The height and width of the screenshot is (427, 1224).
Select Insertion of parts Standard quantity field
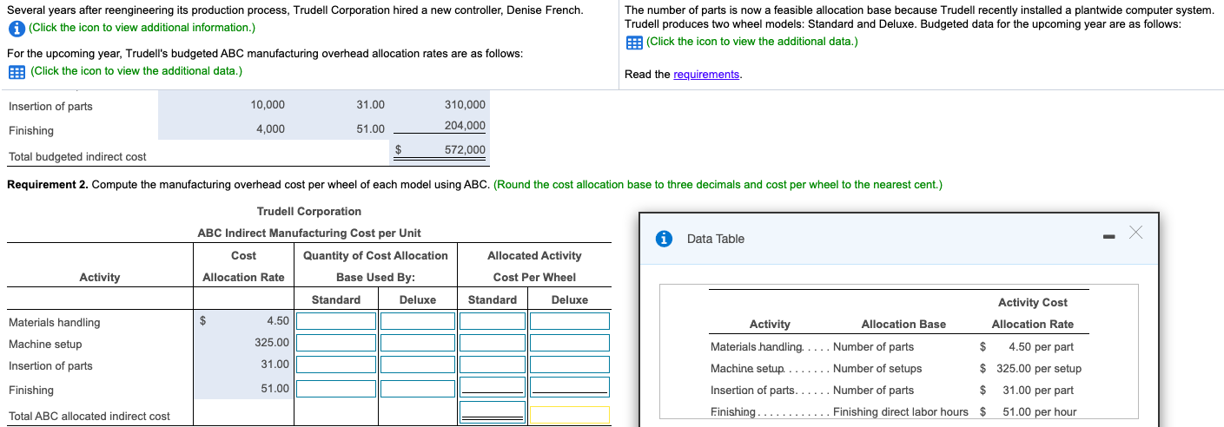coord(337,365)
